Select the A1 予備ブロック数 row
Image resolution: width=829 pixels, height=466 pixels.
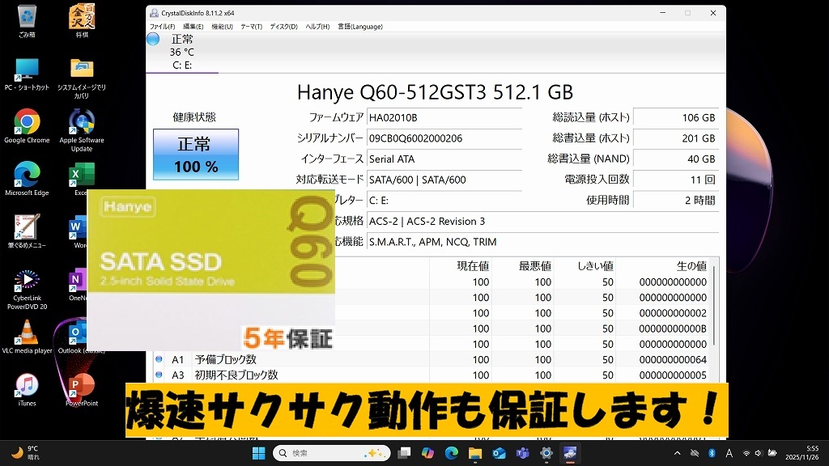pos(431,359)
